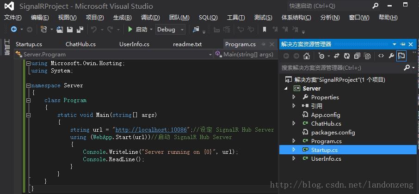Viewport: 419px width, 194px height.
Task: Click the http://localhost:10086 link in code
Action: coord(151,130)
